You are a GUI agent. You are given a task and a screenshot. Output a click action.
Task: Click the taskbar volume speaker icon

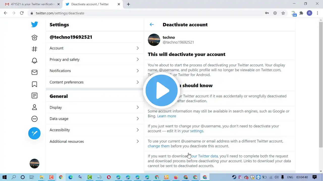(277, 177)
